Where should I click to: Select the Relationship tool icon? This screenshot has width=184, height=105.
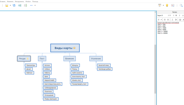pos(14,6)
